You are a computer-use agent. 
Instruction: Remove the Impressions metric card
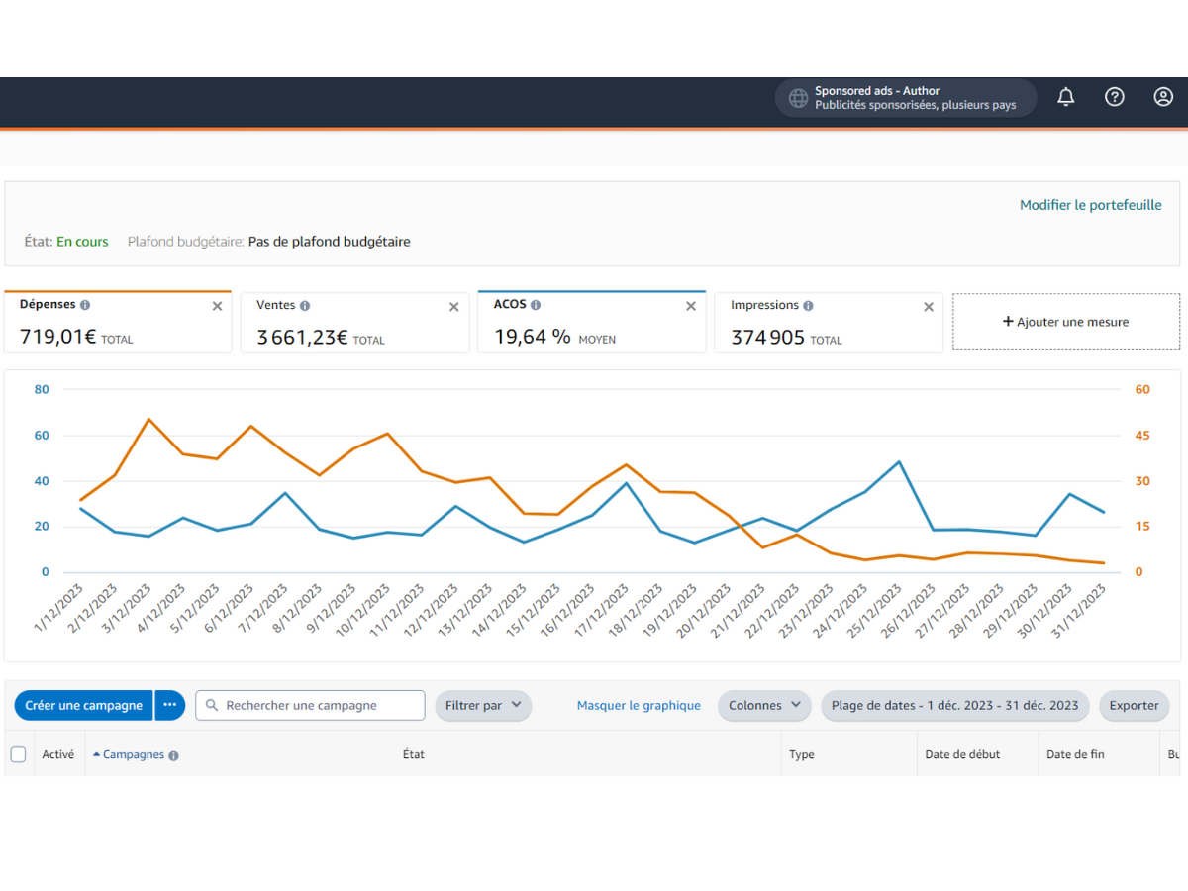[929, 307]
